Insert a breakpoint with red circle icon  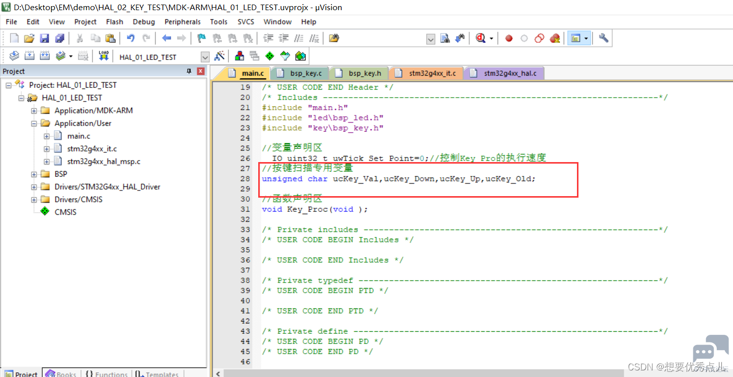509,38
